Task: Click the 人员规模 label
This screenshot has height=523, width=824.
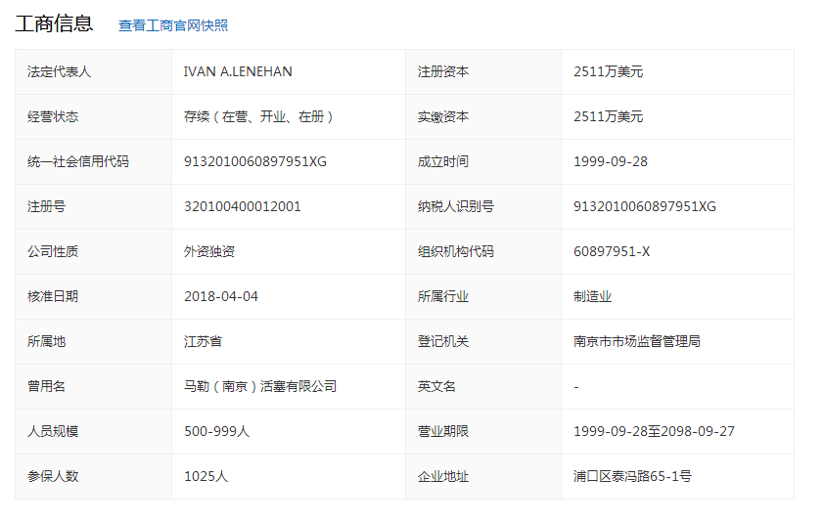Action: (x=53, y=431)
